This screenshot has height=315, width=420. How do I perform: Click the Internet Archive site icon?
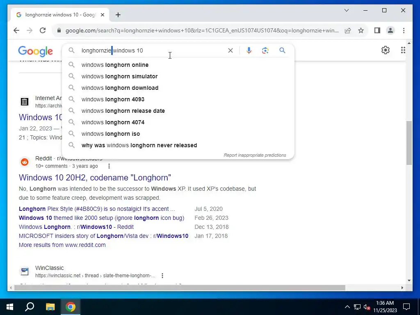(x=25, y=102)
